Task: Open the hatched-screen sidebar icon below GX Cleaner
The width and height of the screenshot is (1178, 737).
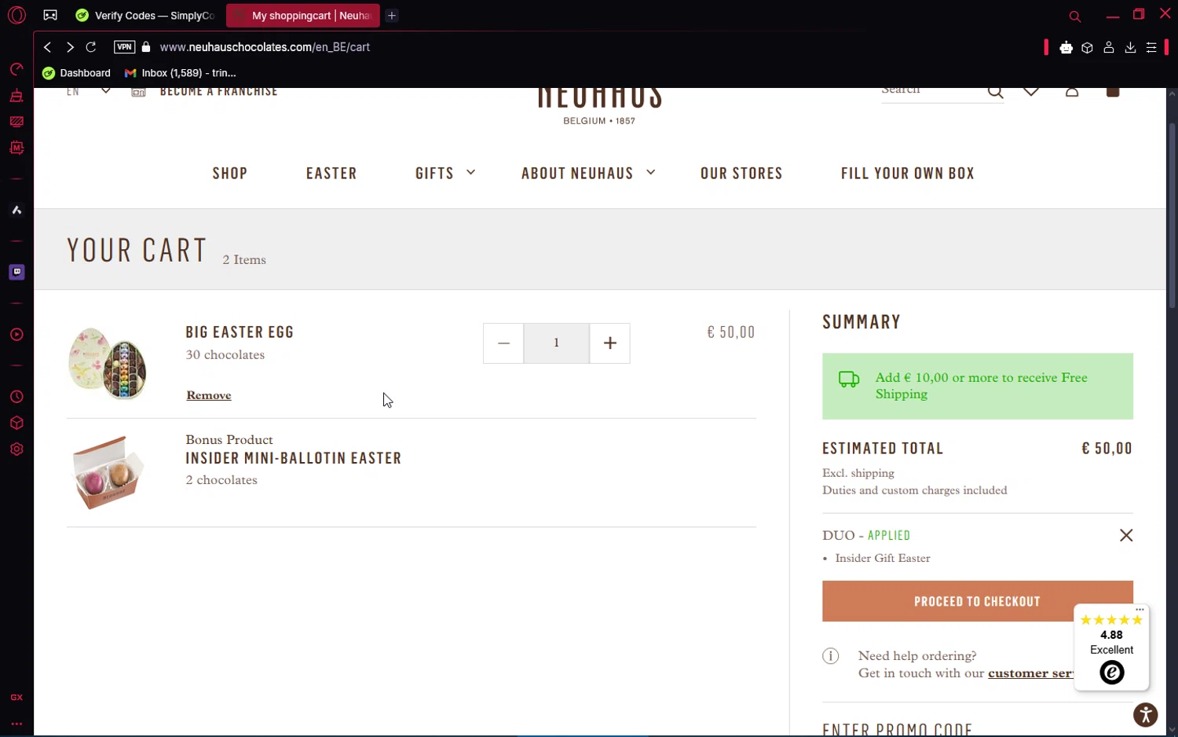Action: click(16, 122)
